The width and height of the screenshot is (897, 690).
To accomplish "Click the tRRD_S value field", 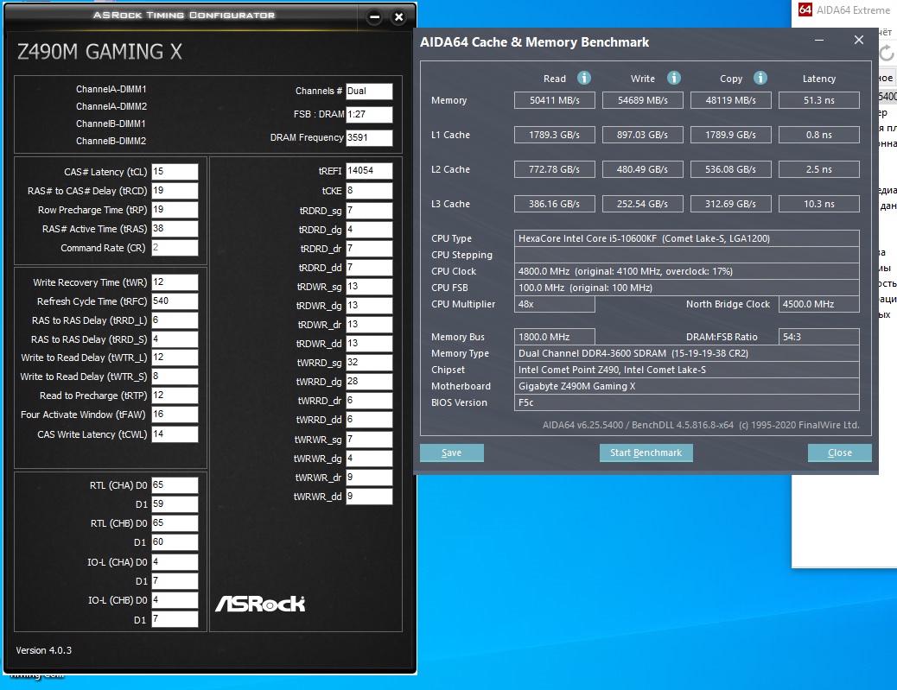I will coord(175,339).
